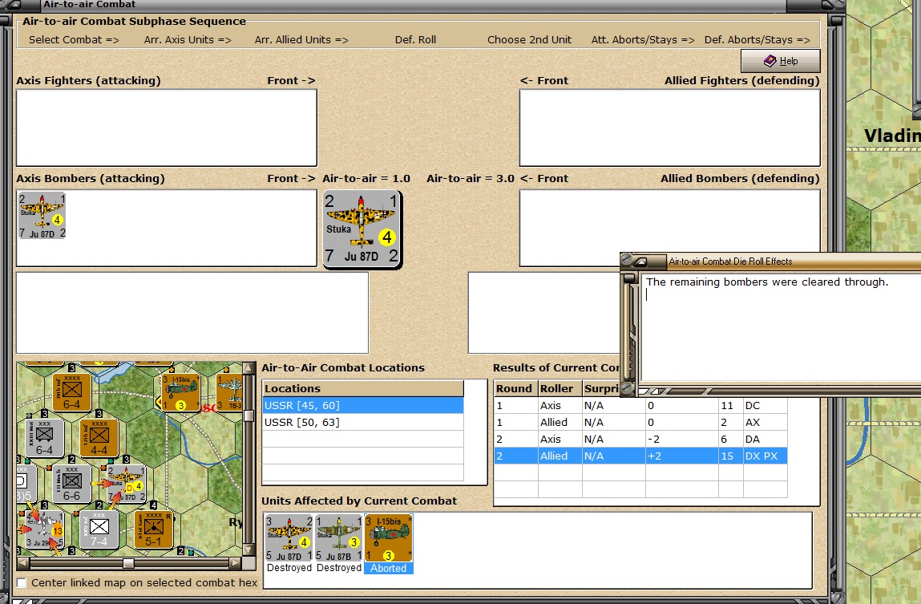Select the orange 4-4 infantry army
Viewport: 921px width, 604px height.
[99, 438]
